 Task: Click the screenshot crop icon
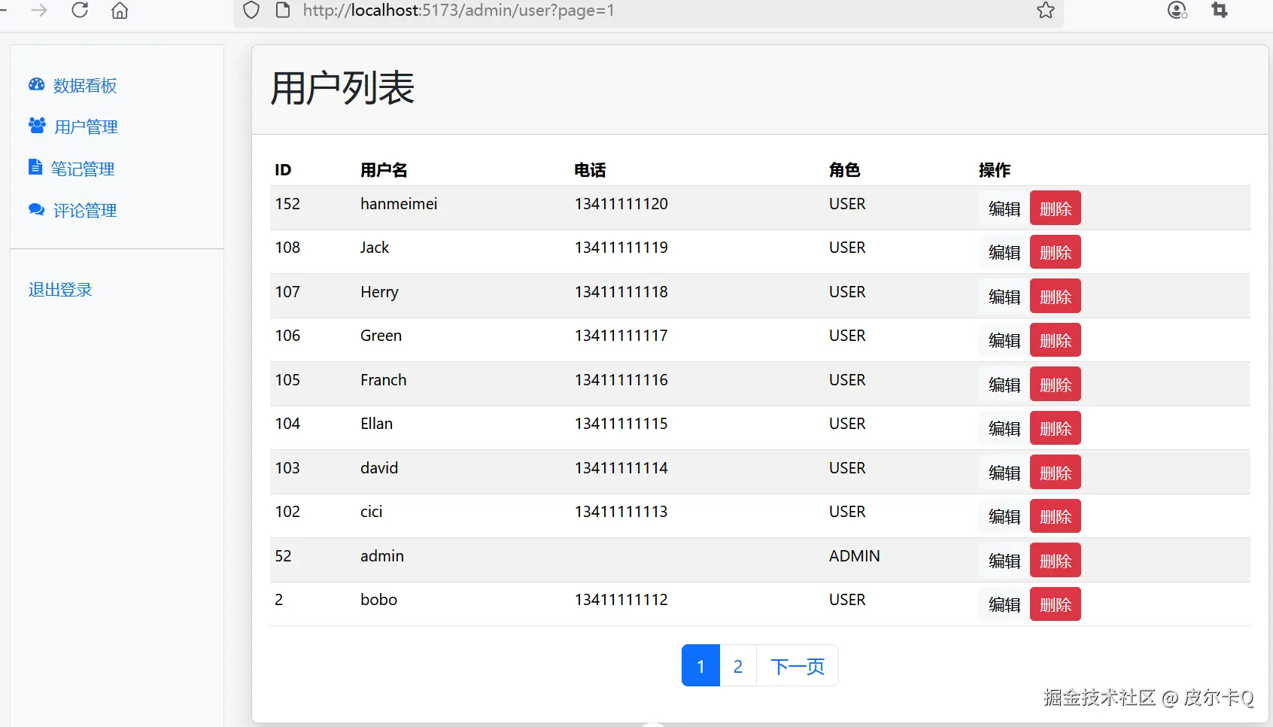[1220, 11]
